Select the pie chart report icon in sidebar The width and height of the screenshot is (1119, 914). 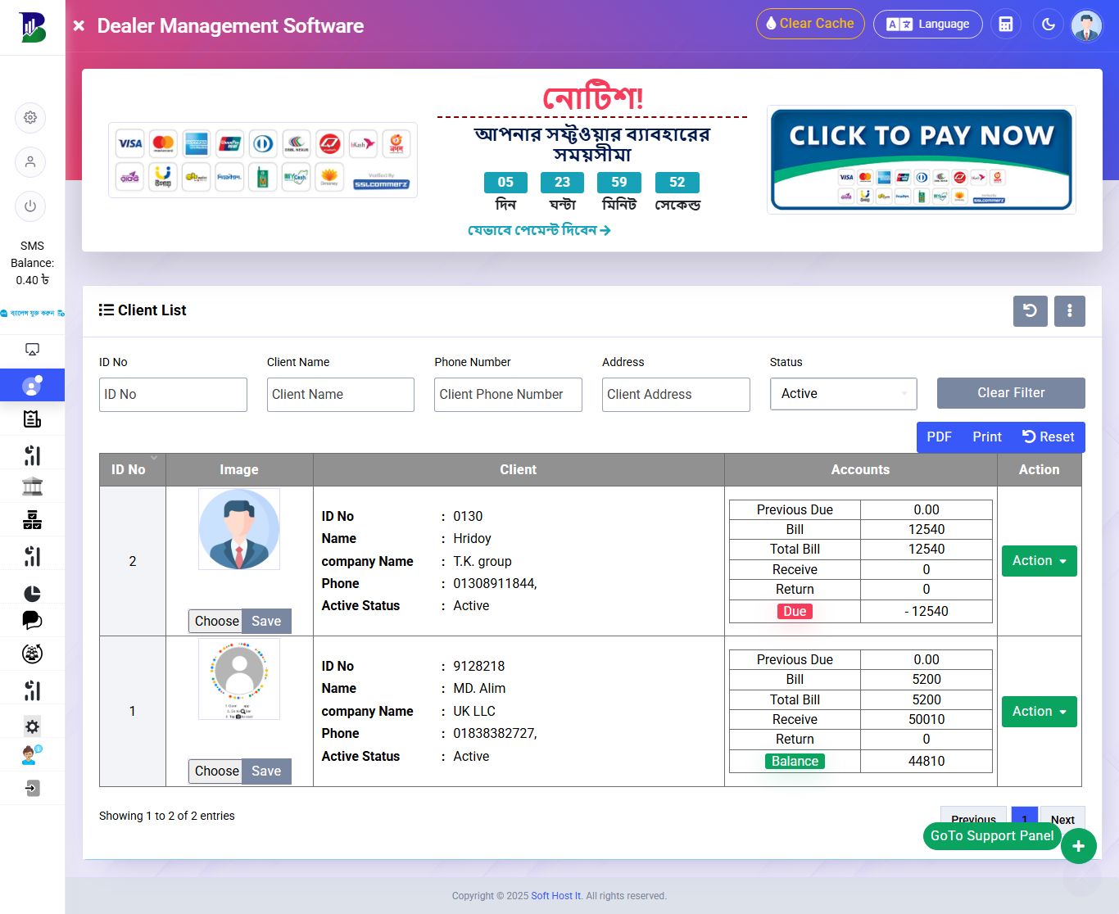pos(32,593)
